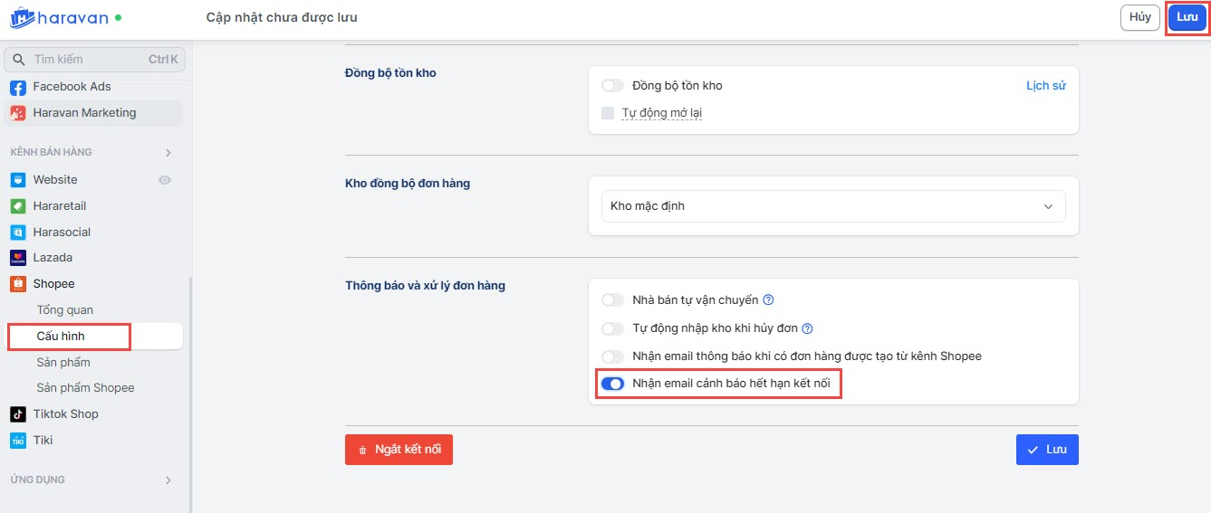Toggle website visibility eye icon
The height and width of the screenshot is (513, 1211).
tap(165, 180)
